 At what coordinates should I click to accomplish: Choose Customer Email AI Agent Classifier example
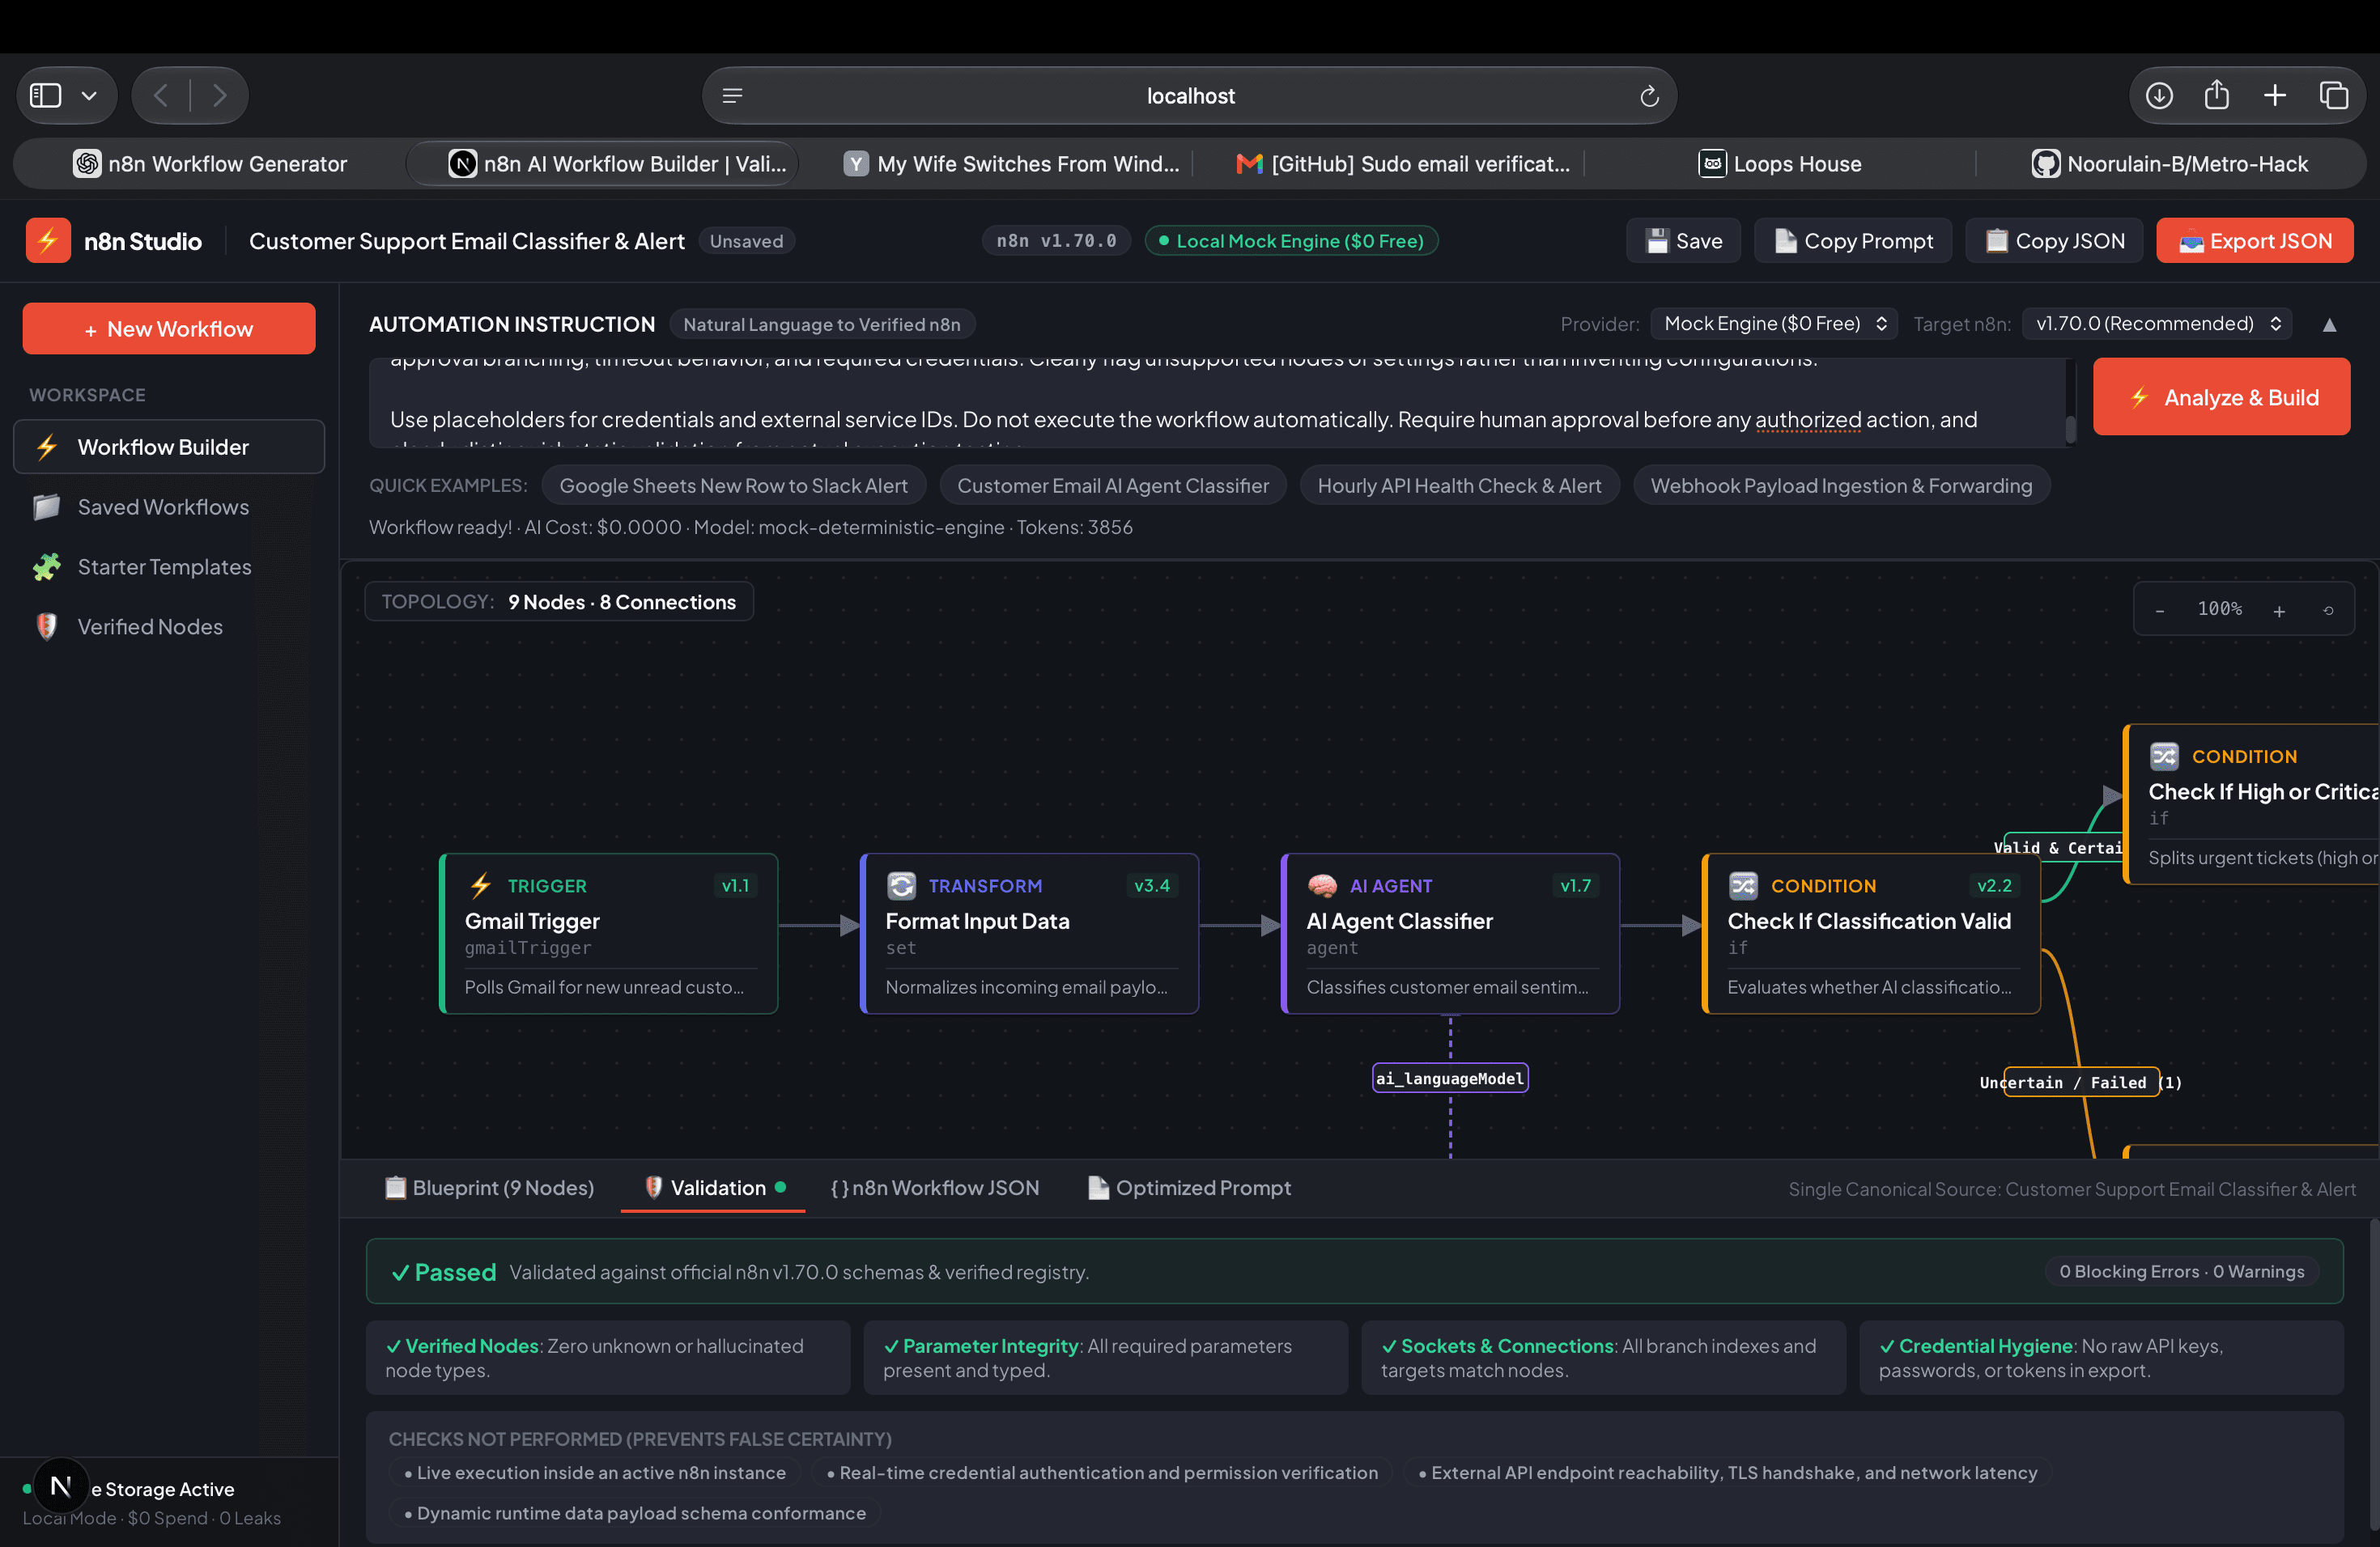[1113, 485]
